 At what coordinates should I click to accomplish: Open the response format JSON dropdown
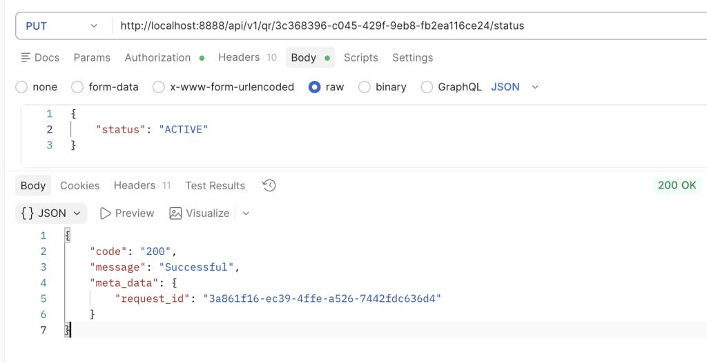[51, 213]
